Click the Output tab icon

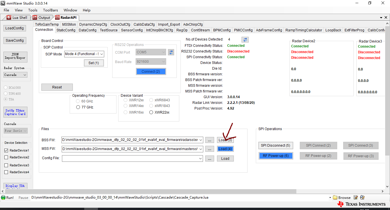35,18
